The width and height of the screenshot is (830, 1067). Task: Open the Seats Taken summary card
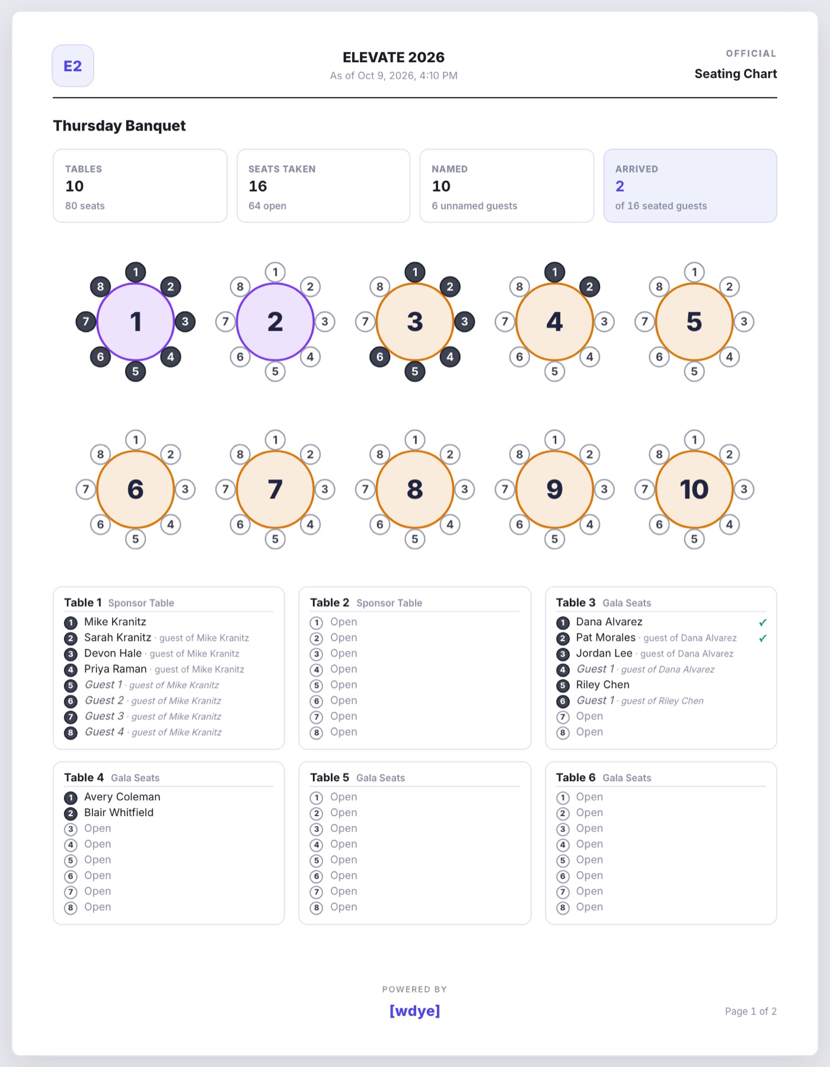[323, 186]
